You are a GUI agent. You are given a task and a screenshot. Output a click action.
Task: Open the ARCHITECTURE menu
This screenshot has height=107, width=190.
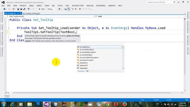click(78, 6)
